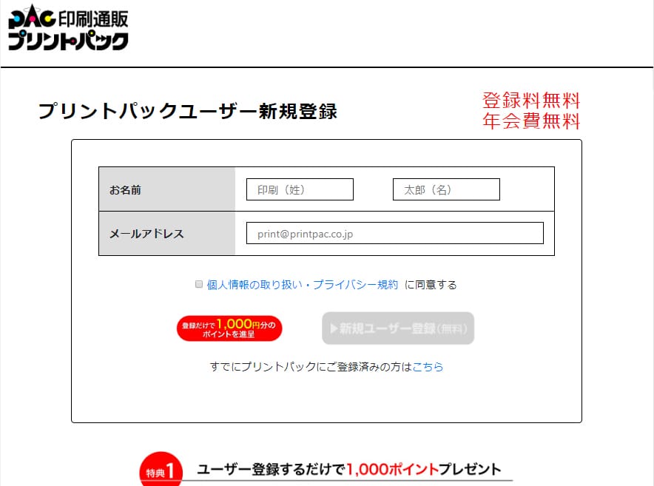Click the お名前 label cell
Image resolution: width=654 pixels, height=486 pixels.
167,189
